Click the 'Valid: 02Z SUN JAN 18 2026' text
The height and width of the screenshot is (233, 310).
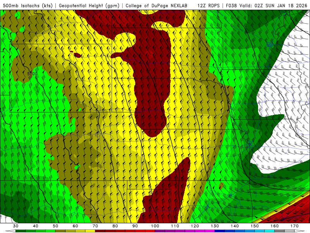274,6
